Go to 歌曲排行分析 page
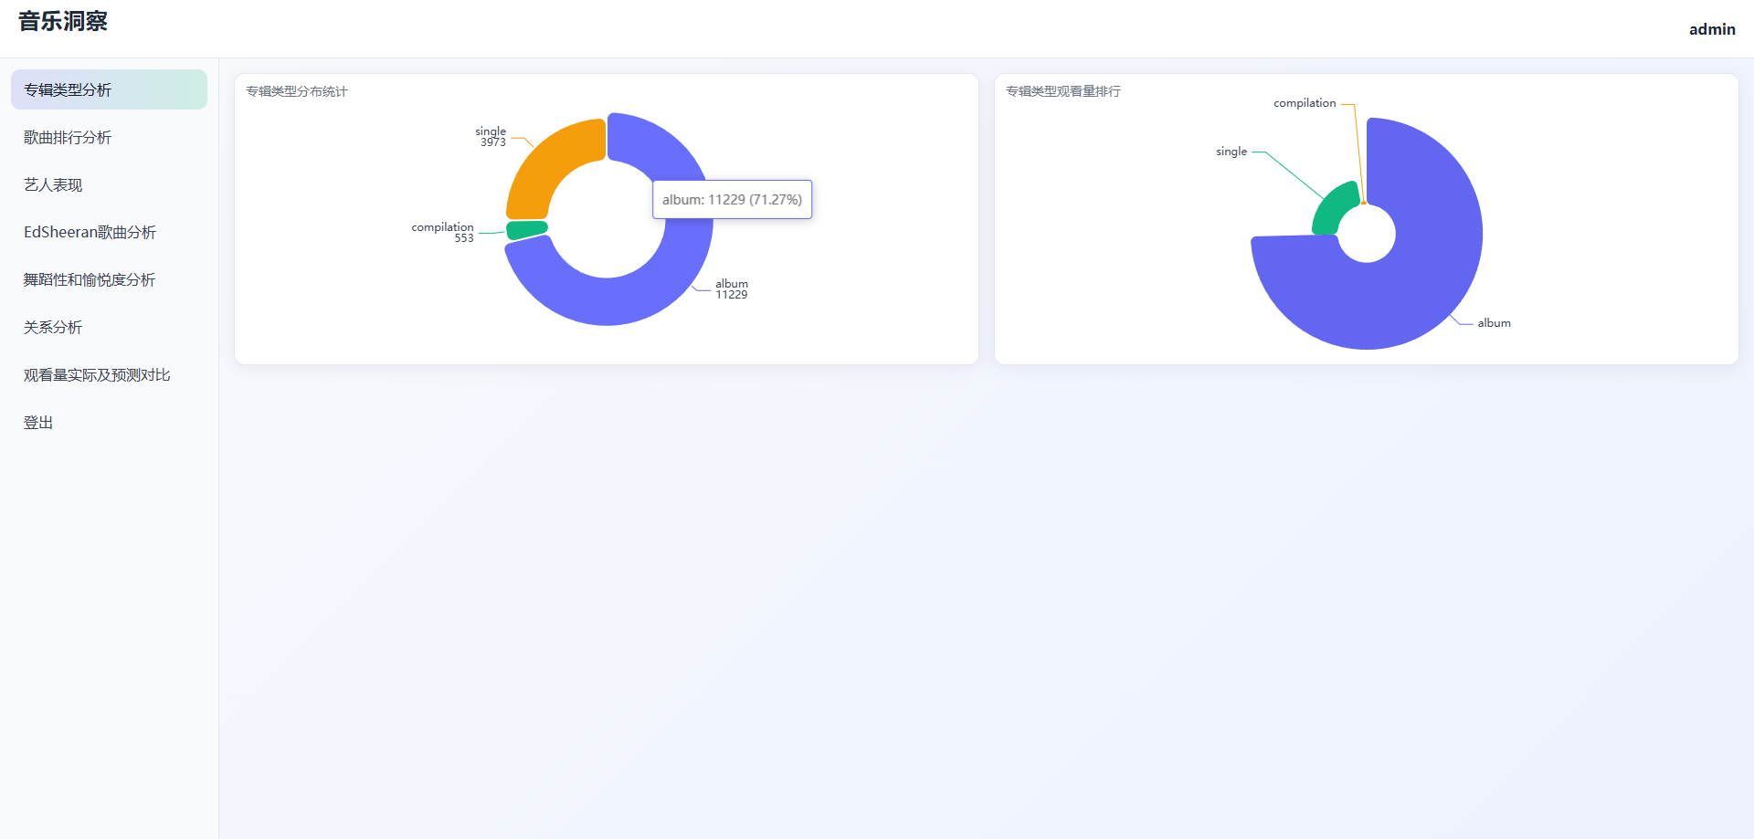Image resolution: width=1754 pixels, height=839 pixels. click(x=68, y=137)
